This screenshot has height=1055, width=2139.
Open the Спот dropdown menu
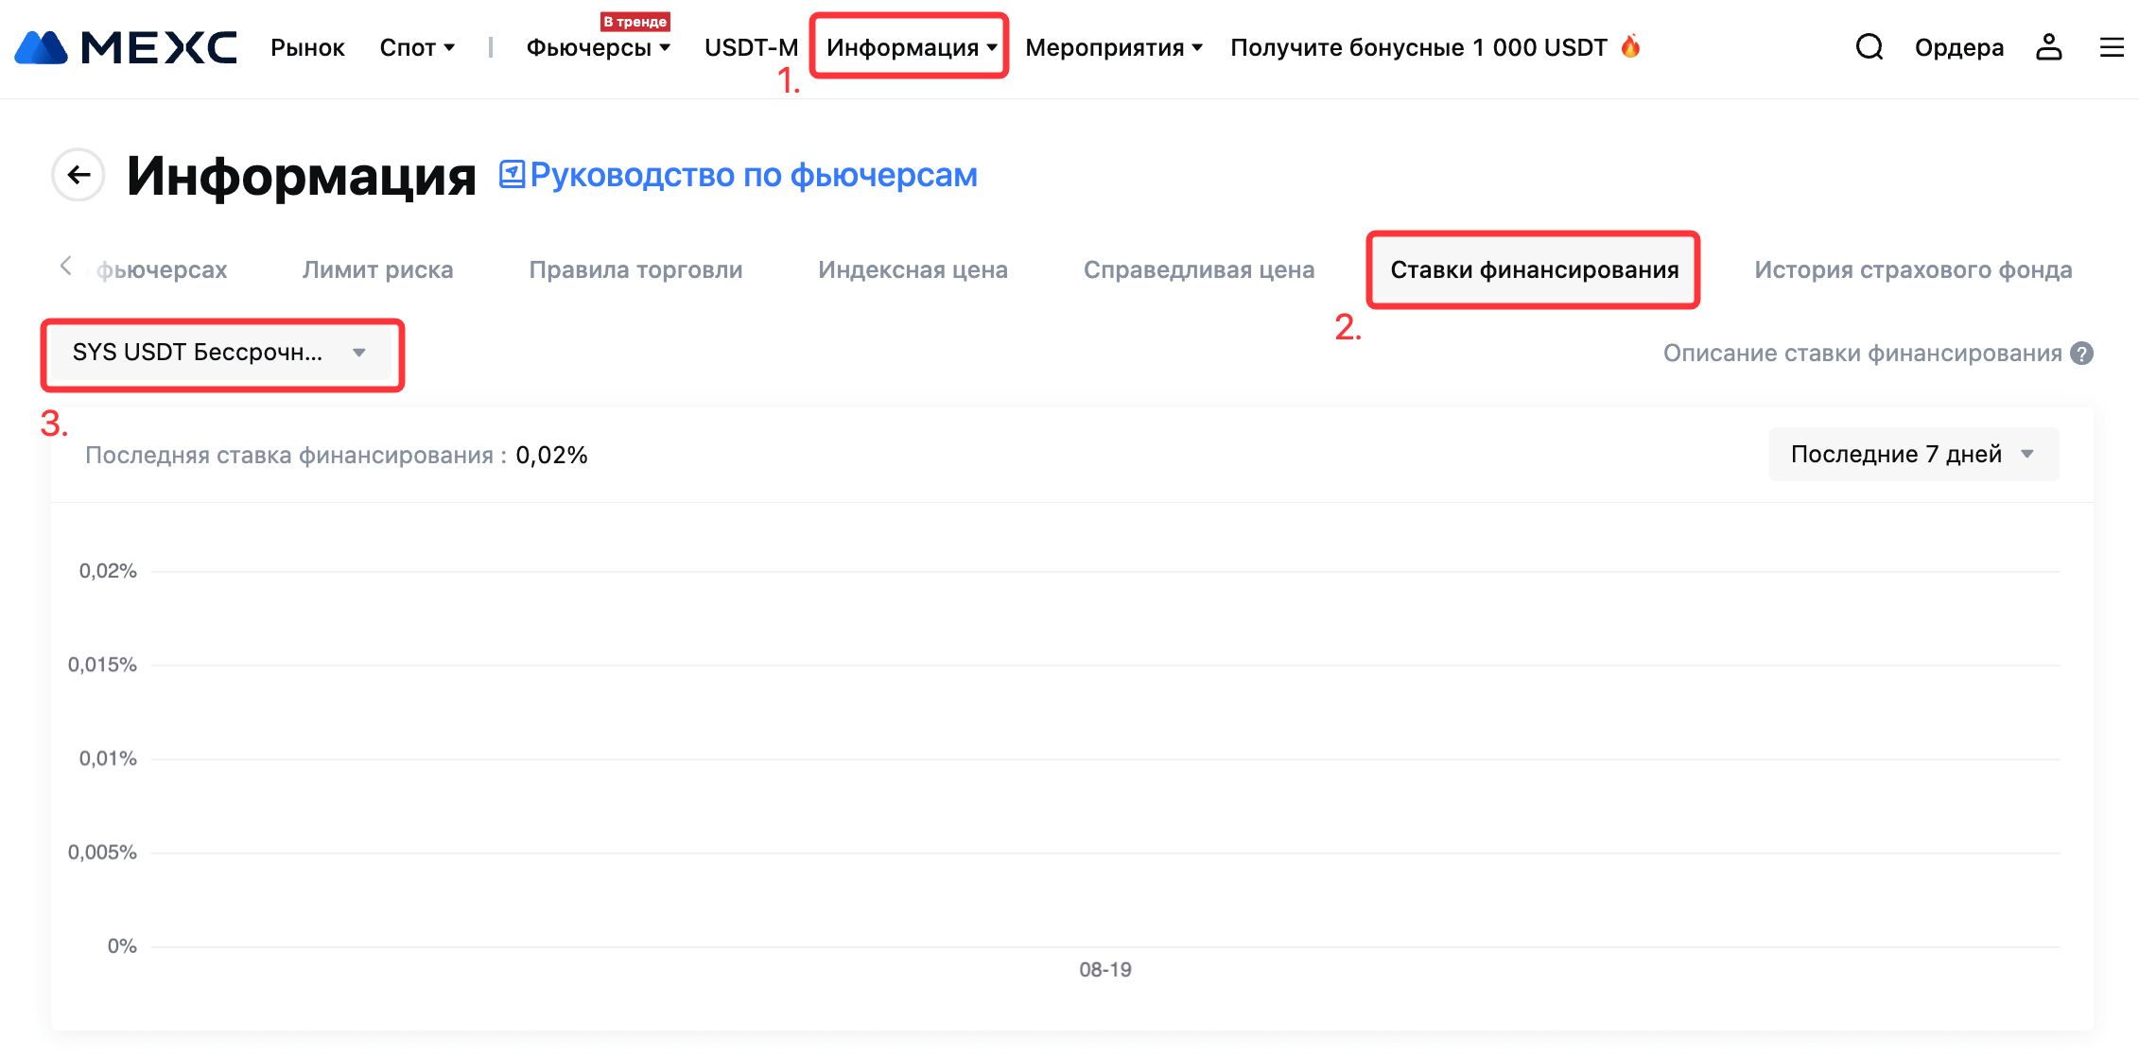417,47
